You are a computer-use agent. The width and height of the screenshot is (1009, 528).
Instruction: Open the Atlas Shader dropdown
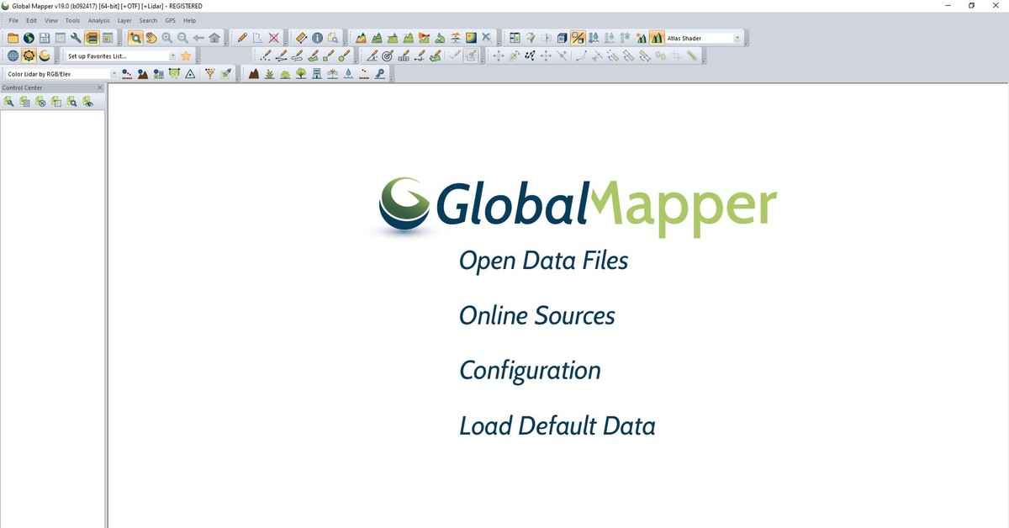point(737,38)
